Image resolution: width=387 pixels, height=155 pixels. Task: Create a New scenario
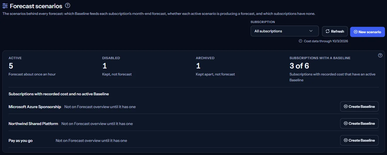tap(367, 32)
